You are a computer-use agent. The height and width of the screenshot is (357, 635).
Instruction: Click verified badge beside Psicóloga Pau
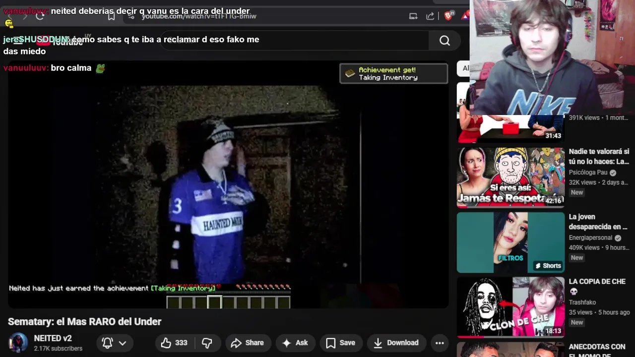[613, 173]
